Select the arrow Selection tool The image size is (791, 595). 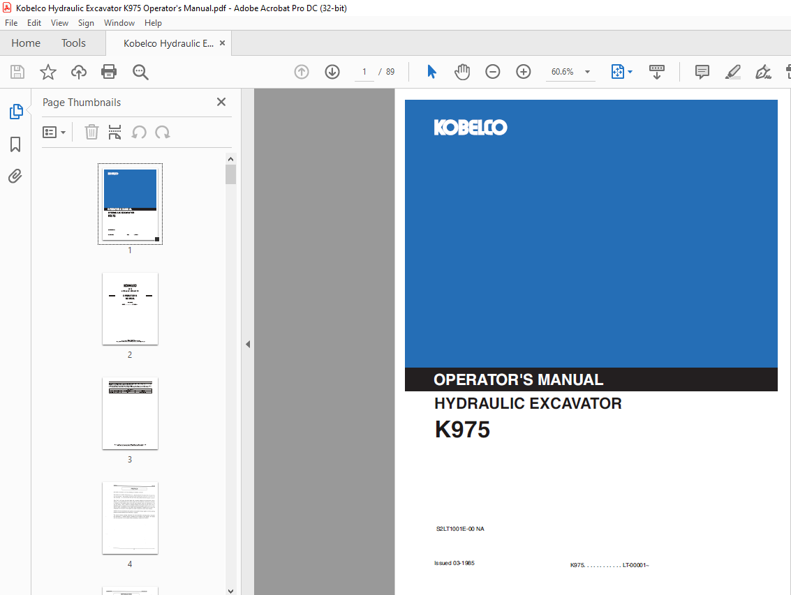(x=431, y=72)
